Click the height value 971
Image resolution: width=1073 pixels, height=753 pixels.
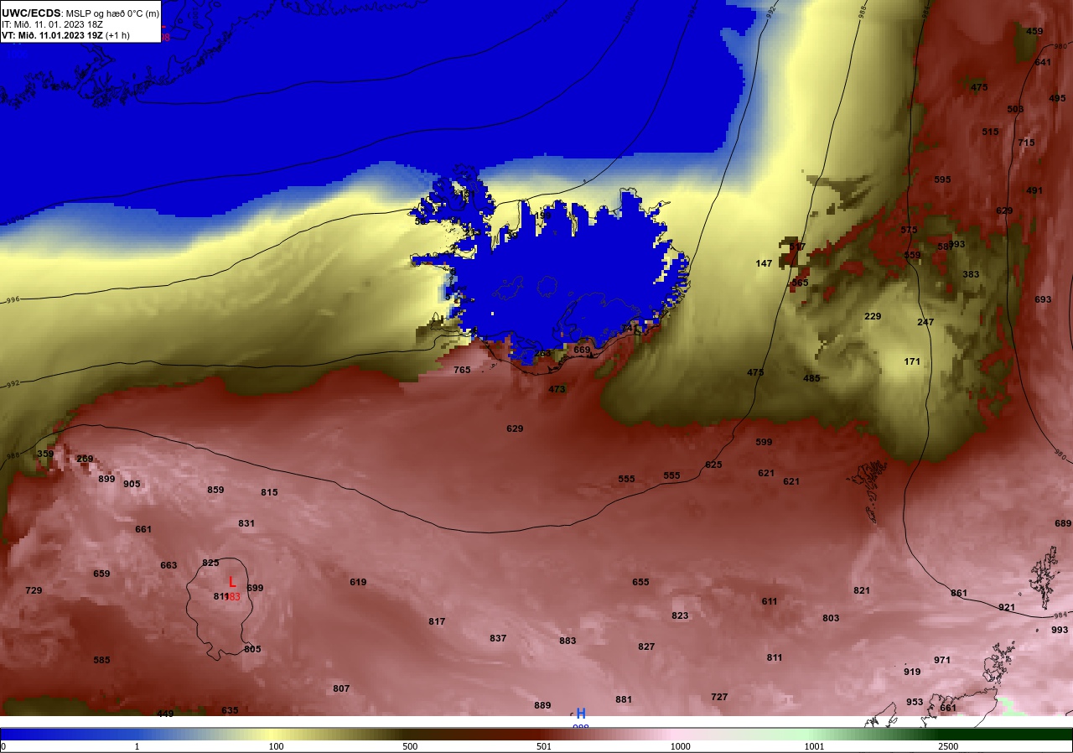click(942, 660)
